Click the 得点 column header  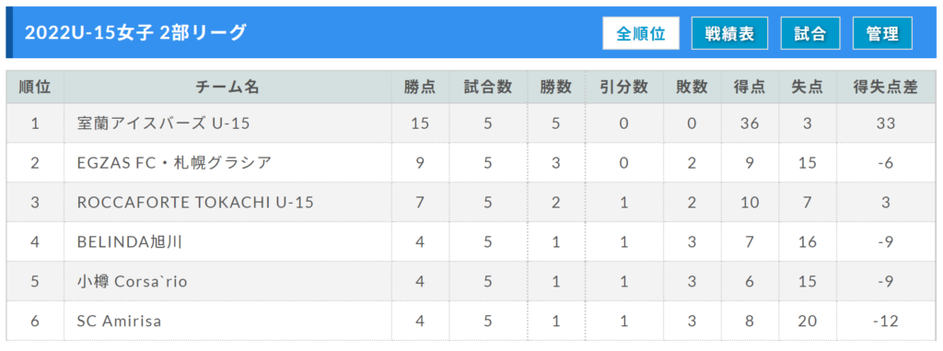[750, 88]
